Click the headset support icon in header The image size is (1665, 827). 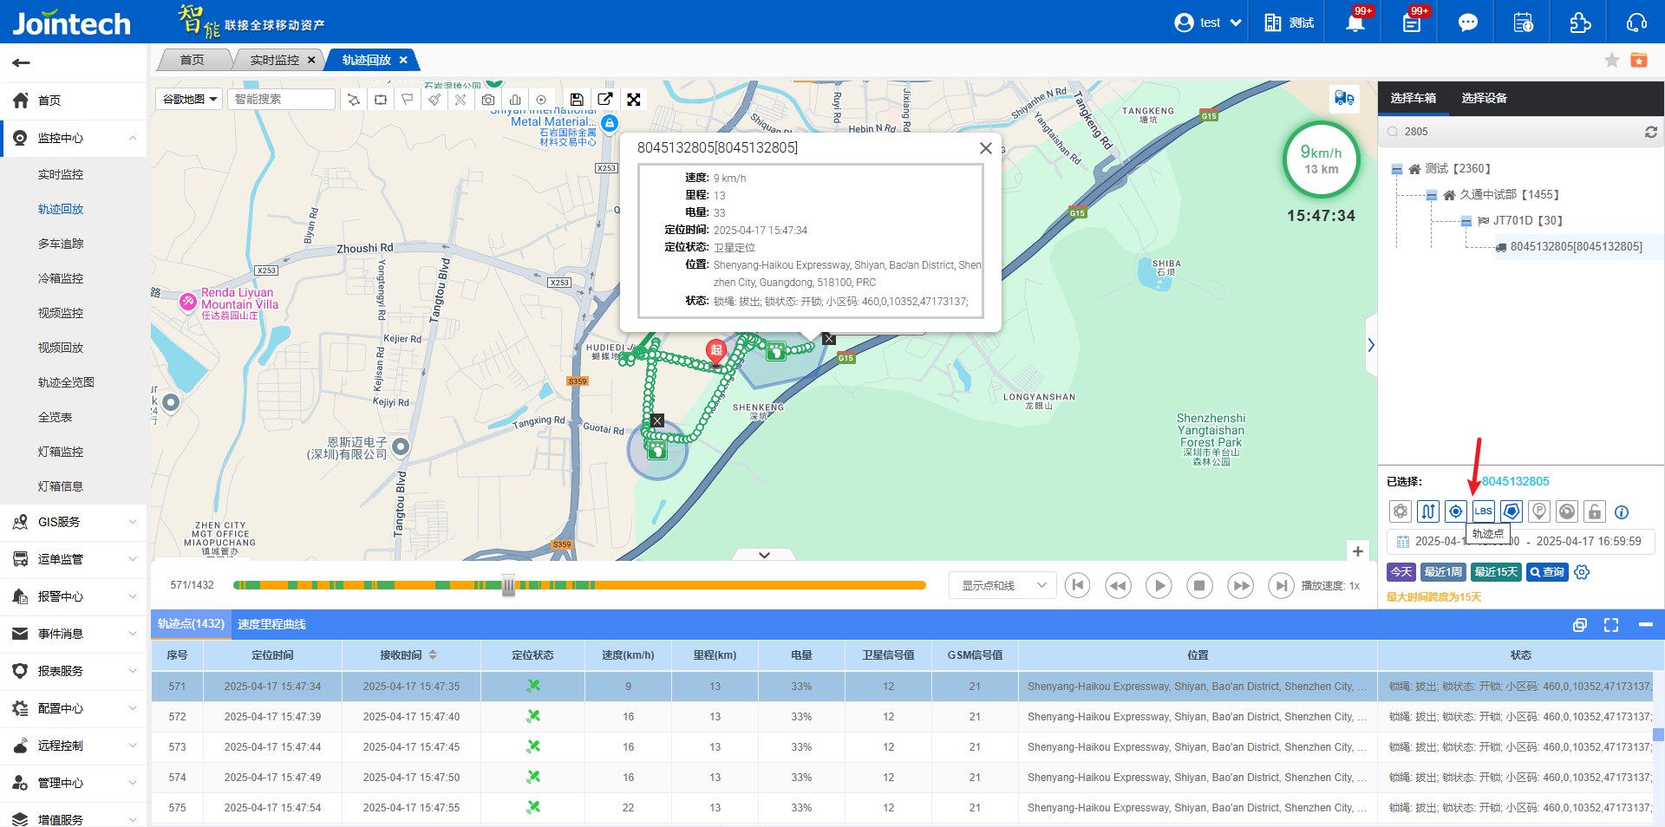[1636, 23]
